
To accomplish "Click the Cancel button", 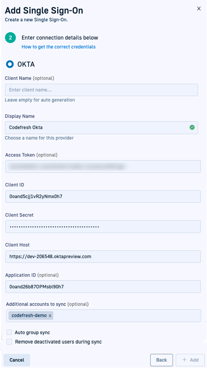I will pyautogui.click(x=17, y=360).
